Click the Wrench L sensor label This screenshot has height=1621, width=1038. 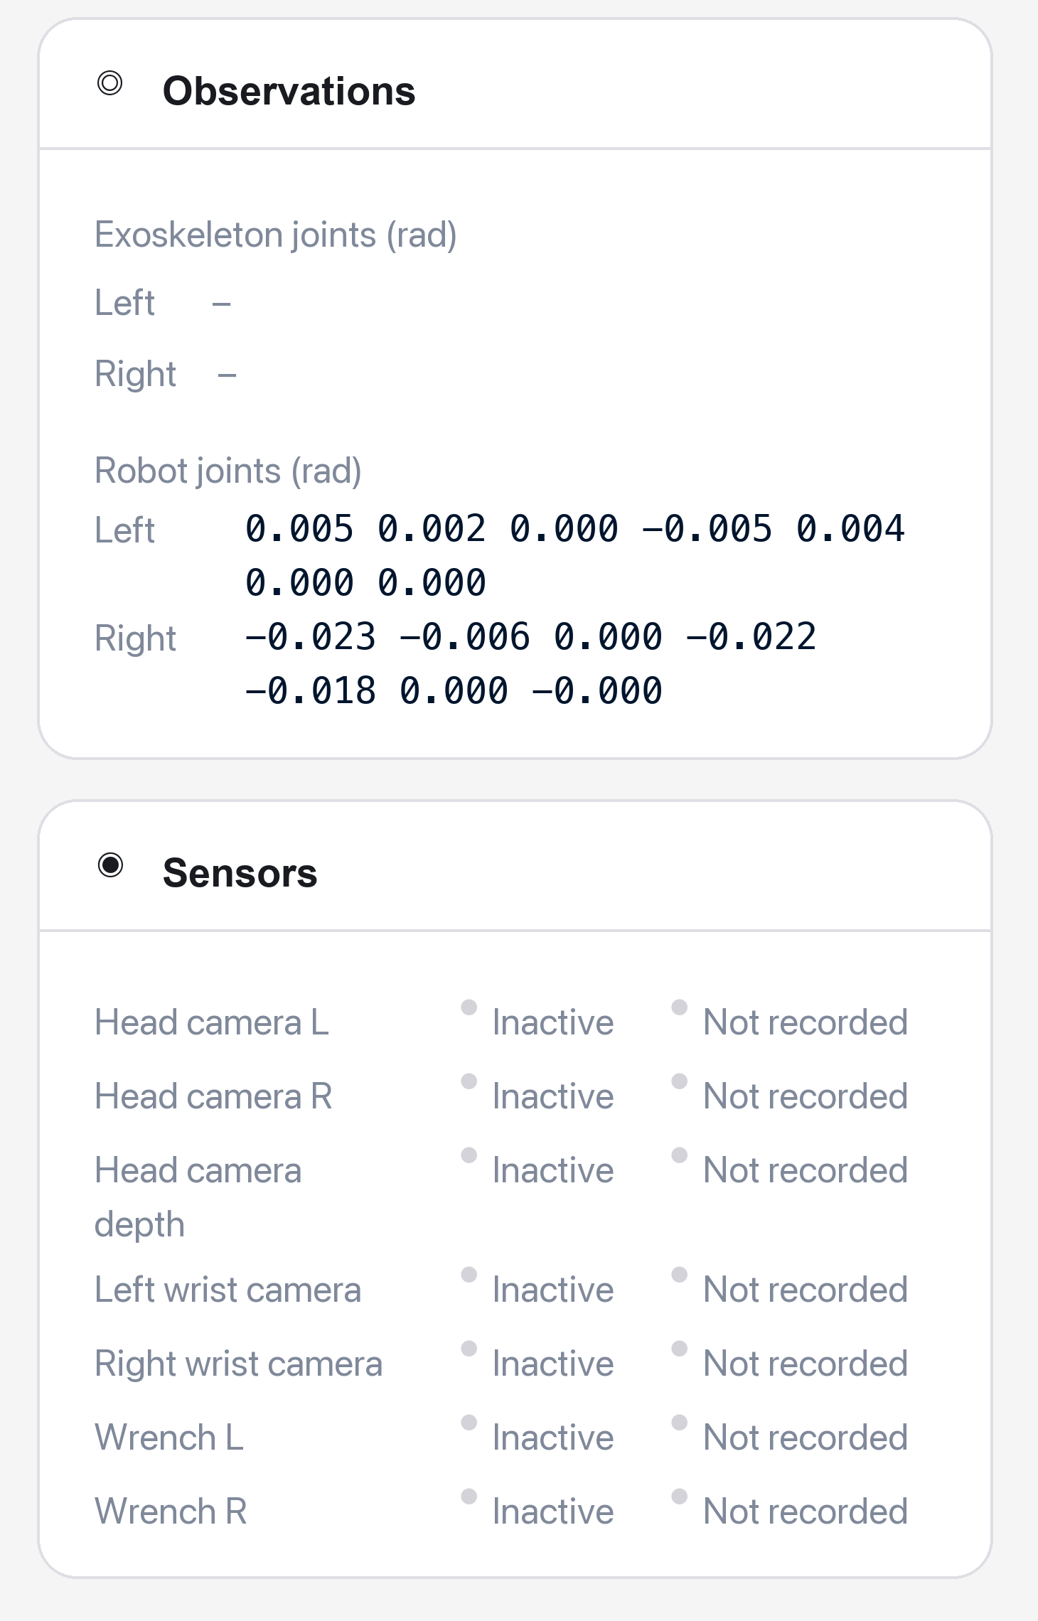(x=169, y=1438)
